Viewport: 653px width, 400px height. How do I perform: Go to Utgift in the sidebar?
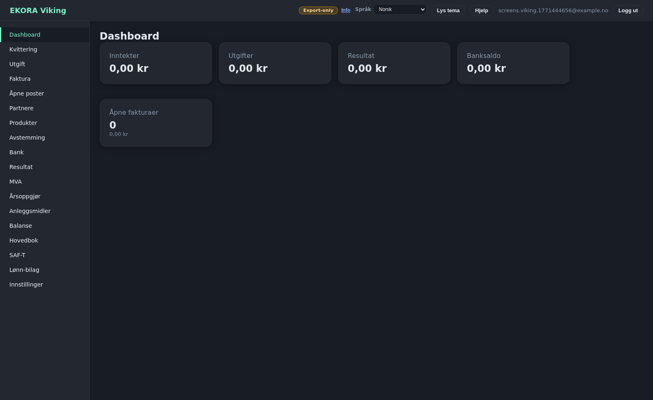click(x=17, y=64)
